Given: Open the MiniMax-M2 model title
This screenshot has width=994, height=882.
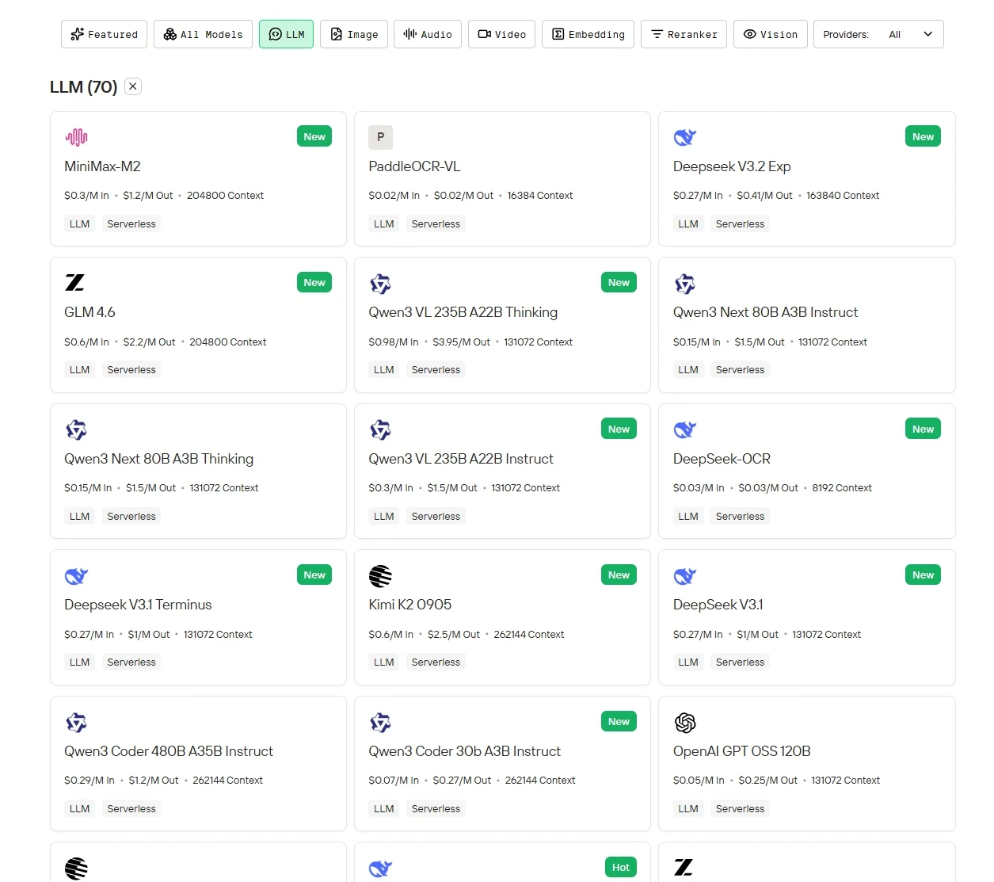Looking at the screenshot, I should coord(102,166).
